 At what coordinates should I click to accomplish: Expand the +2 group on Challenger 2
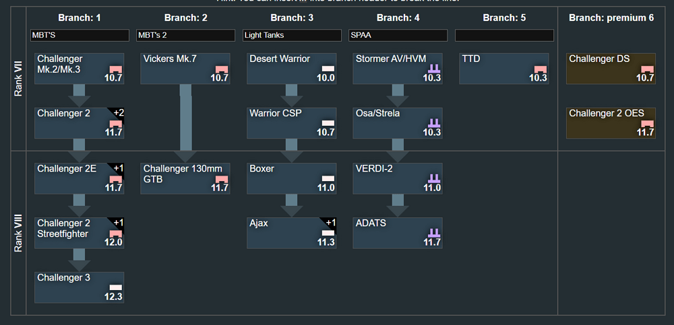[118, 113]
